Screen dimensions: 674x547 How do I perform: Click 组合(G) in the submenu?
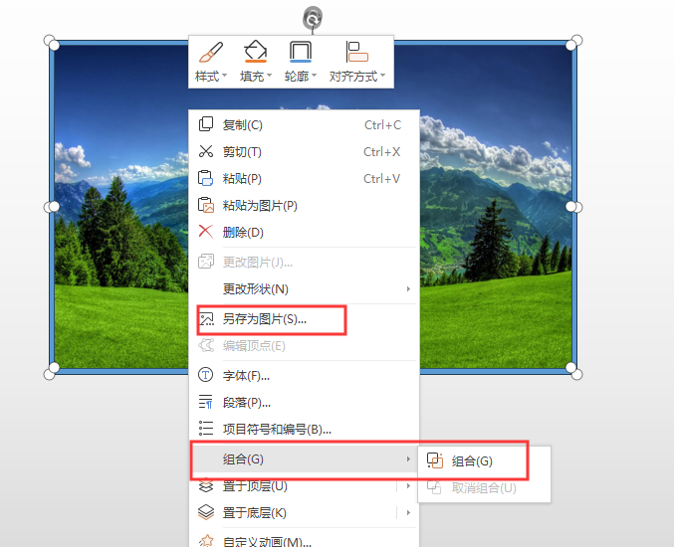tap(484, 461)
